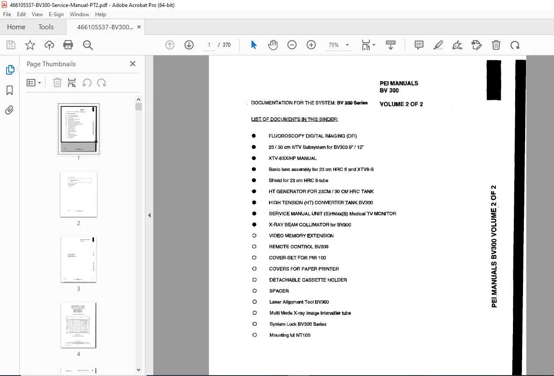Open the E-Sign menu

[57, 14]
